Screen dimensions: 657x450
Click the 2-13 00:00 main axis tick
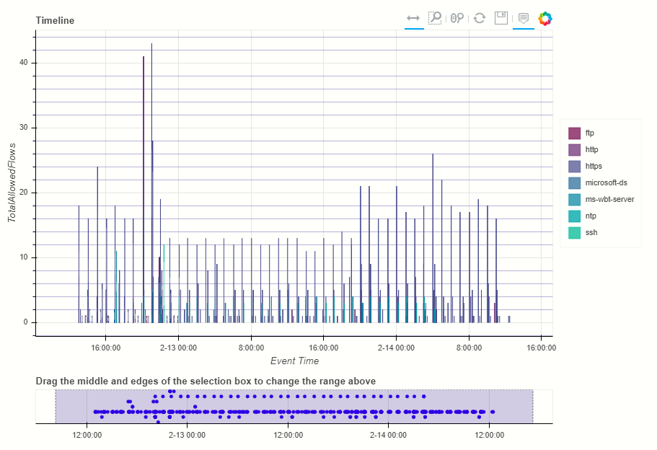tap(179, 348)
